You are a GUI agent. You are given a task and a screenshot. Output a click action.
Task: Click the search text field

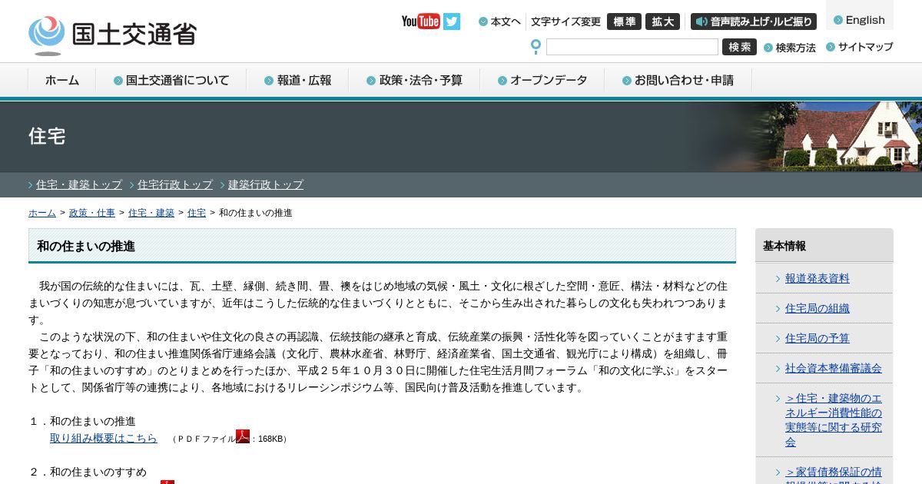coord(632,47)
